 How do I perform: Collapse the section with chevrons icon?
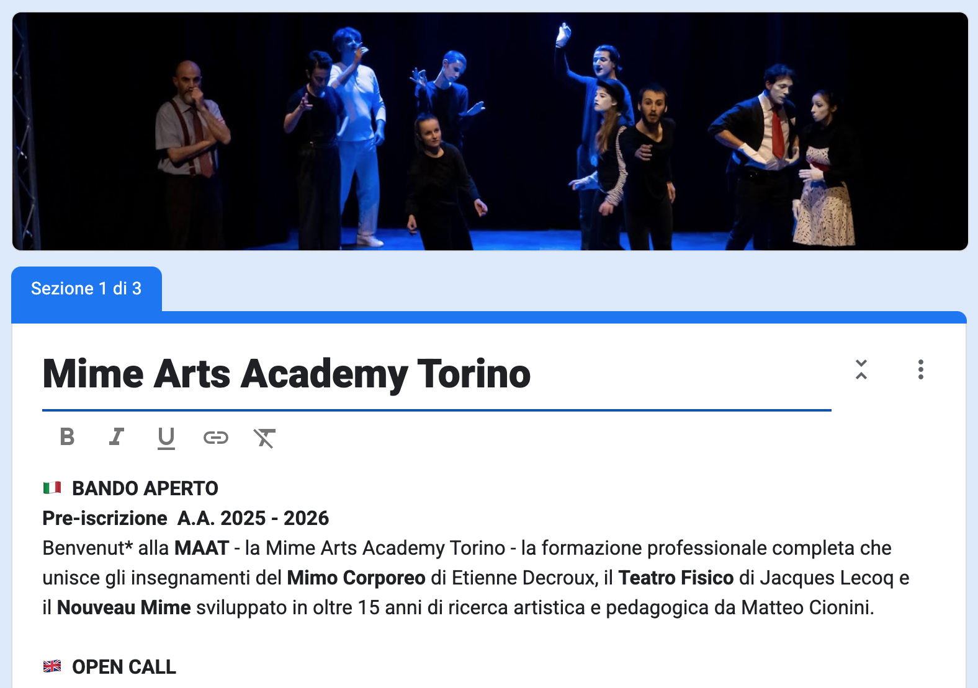861,369
